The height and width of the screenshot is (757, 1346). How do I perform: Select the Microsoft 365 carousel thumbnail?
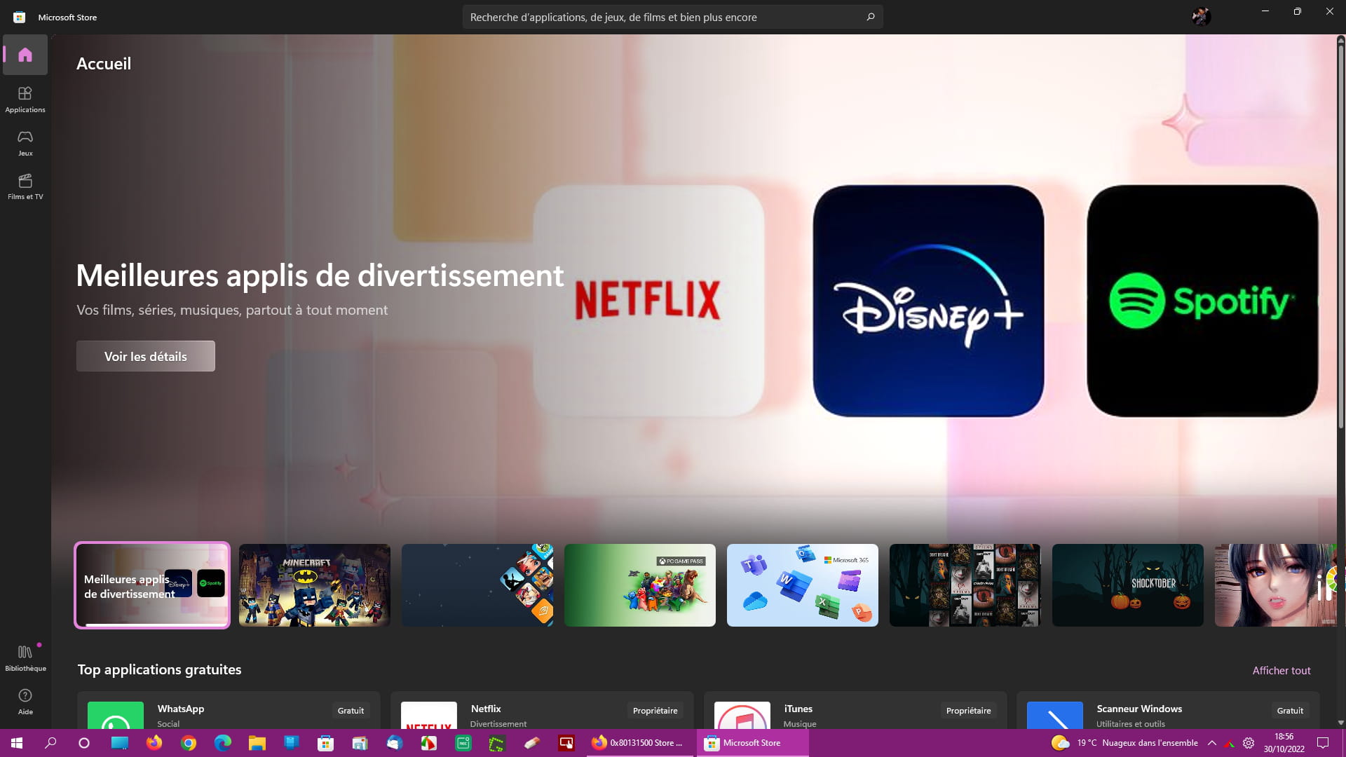(x=803, y=585)
